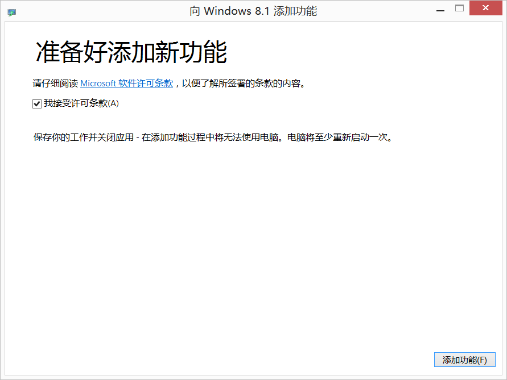The image size is (507, 380).
Task: Open the Microsoft 软件许可条款 link
Action: pos(127,83)
